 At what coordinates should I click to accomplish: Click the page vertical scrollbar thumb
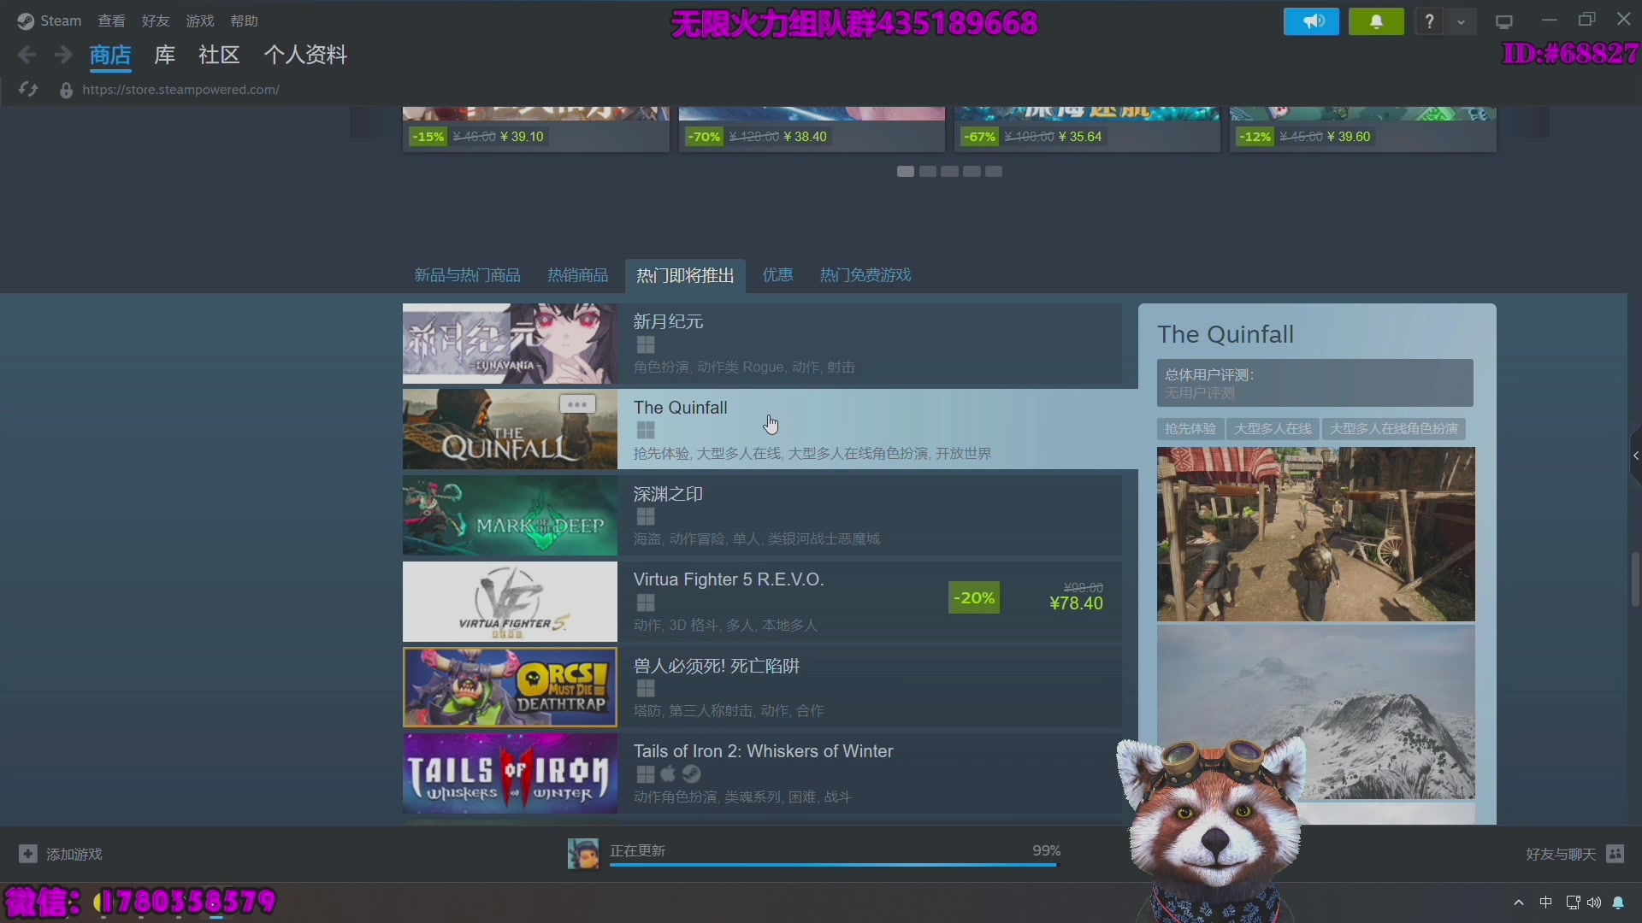click(1635, 579)
